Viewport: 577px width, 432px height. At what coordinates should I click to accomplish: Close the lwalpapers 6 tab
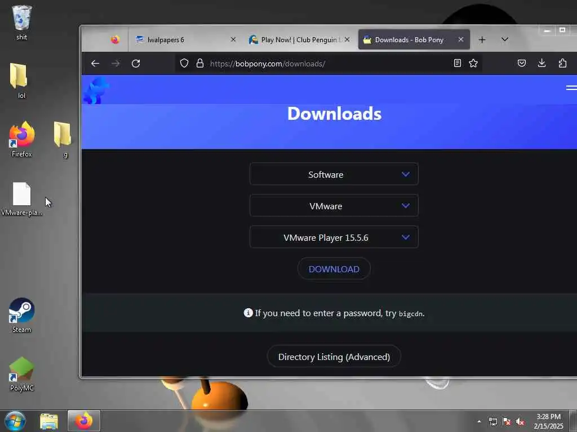233,39
